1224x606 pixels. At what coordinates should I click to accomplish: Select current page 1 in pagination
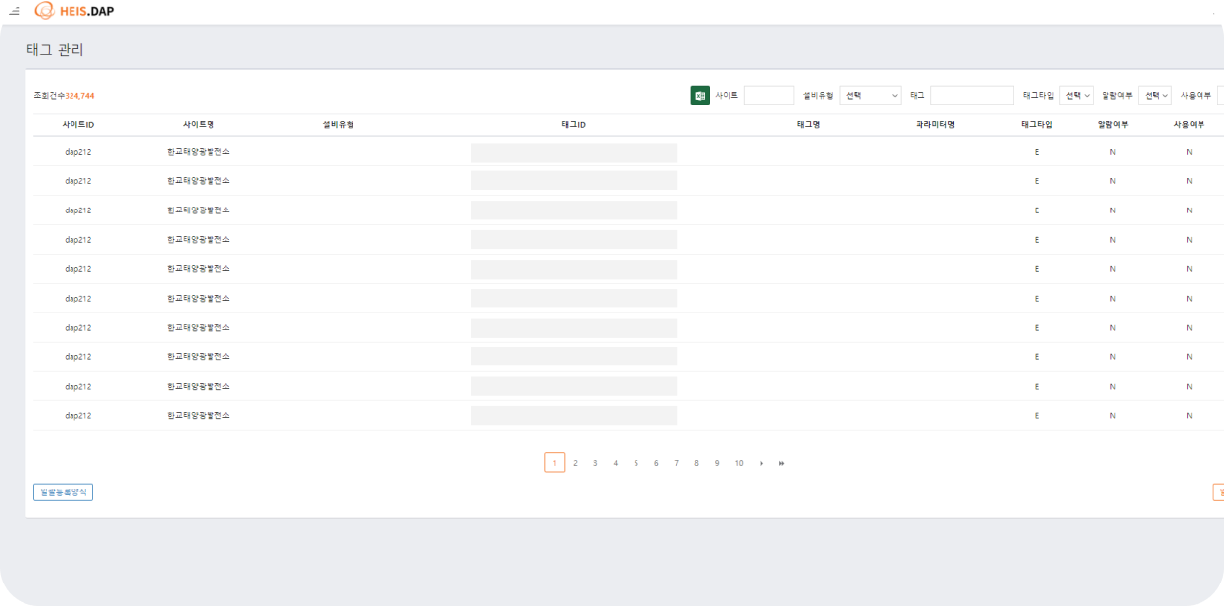554,463
